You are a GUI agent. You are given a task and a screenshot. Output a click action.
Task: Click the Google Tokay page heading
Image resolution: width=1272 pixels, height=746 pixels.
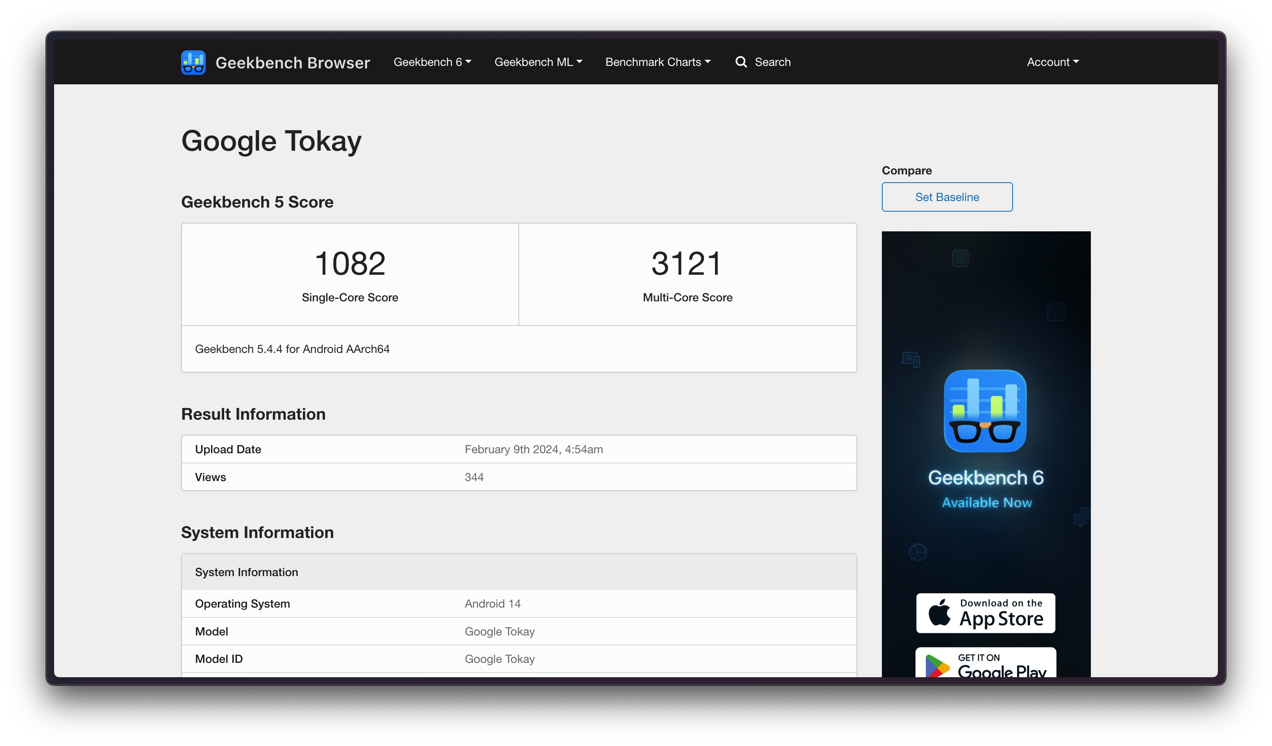[x=271, y=141]
